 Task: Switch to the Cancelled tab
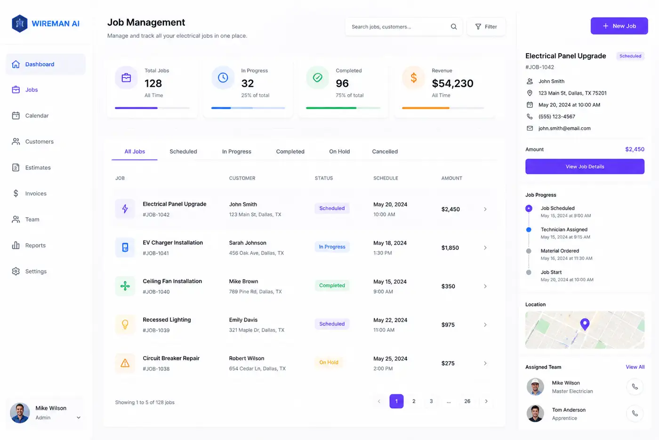pyautogui.click(x=385, y=152)
